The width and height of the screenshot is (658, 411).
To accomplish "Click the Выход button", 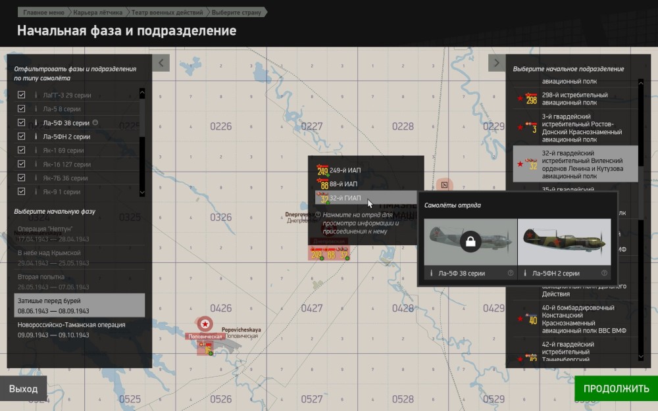I will coord(23,389).
